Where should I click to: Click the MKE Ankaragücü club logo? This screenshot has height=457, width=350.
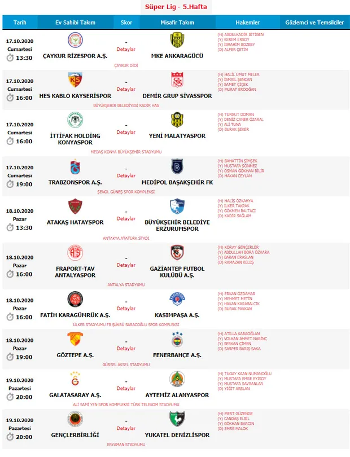[177, 41]
